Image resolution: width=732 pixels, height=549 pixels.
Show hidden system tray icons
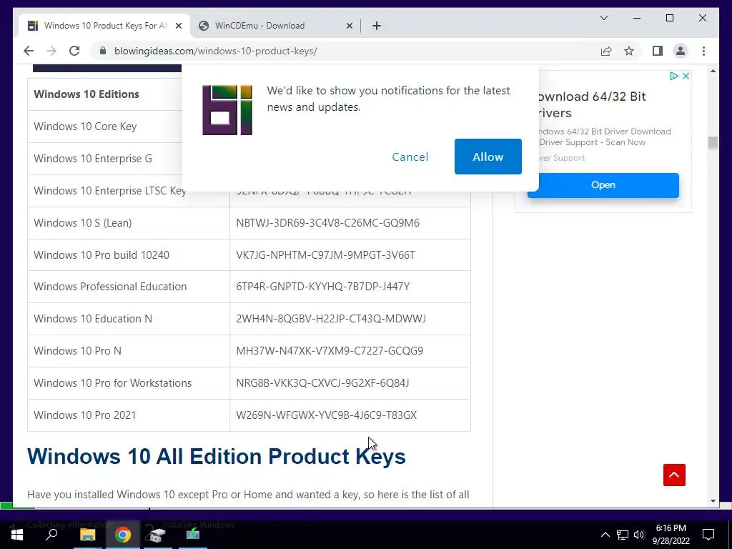coord(605,535)
